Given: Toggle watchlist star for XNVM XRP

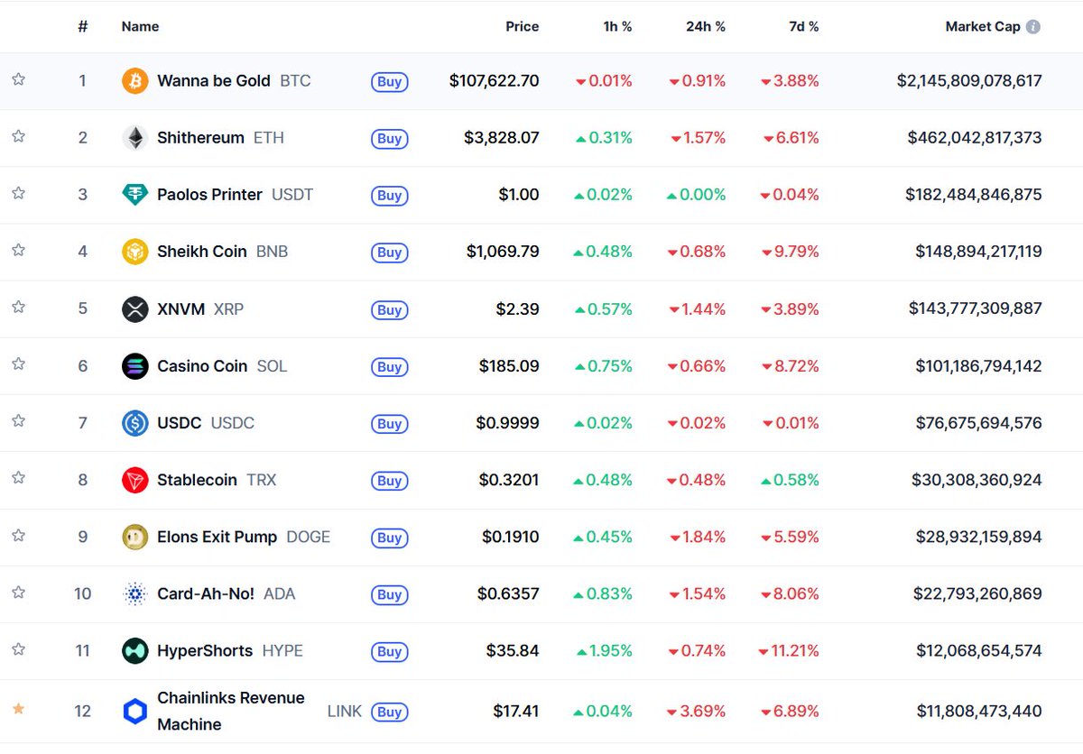Looking at the screenshot, I should pos(18,307).
